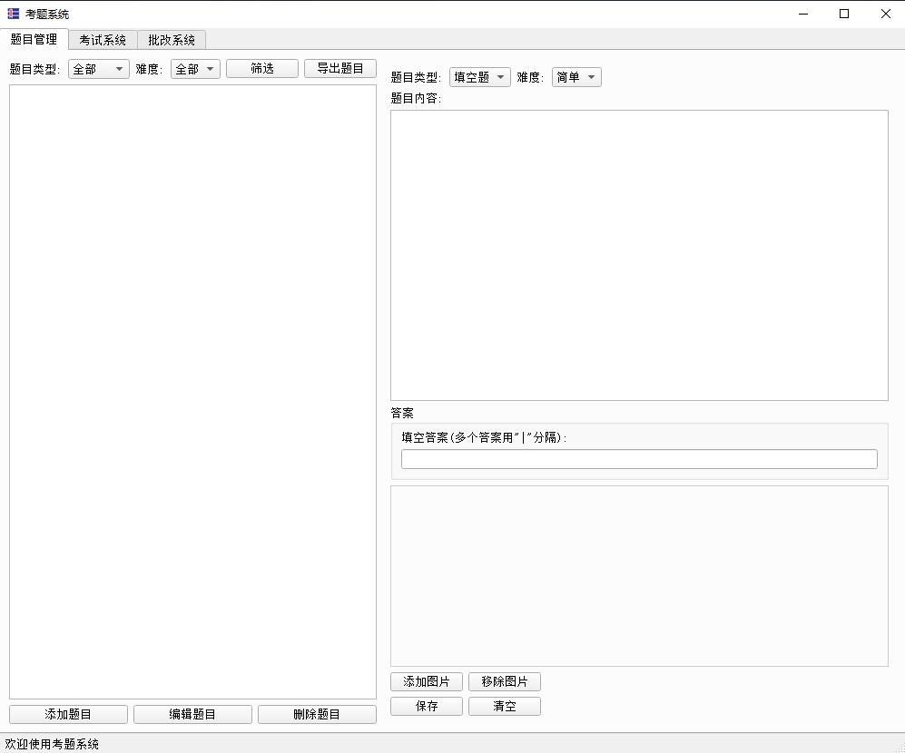
Task: Expand the editor 题目类型 填空题 dropdown
Action: click(x=480, y=77)
